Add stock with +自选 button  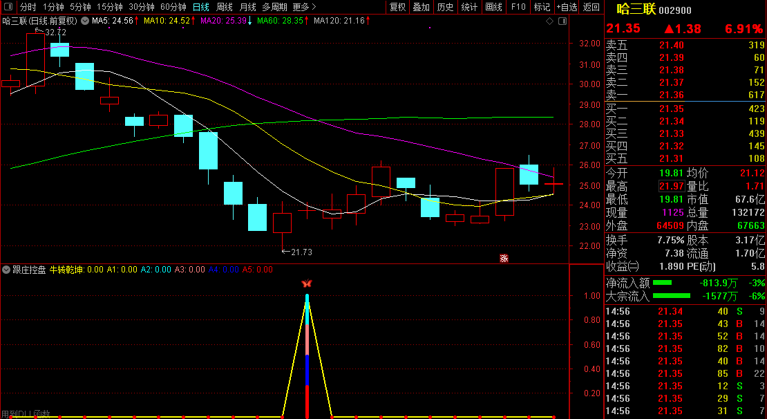coord(567,7)
